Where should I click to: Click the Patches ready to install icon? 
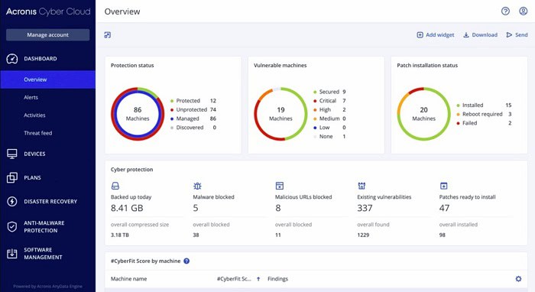pyautogui.click(x=443, y=186)
